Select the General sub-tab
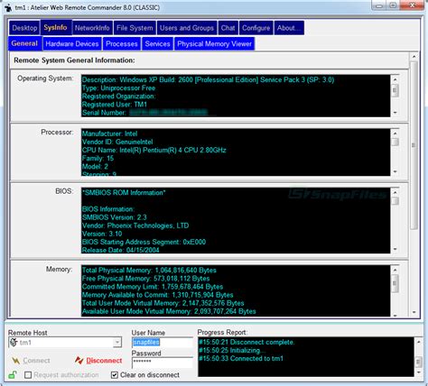428x386 pixels. point(24,43)
